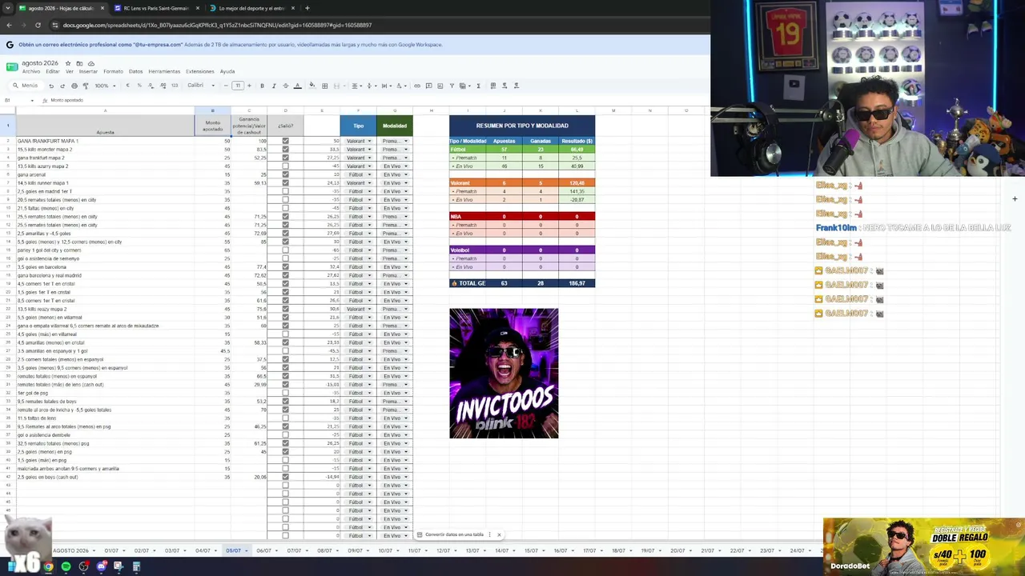
Task: Open Spotify from the taskbar
Action: [66, 566]
